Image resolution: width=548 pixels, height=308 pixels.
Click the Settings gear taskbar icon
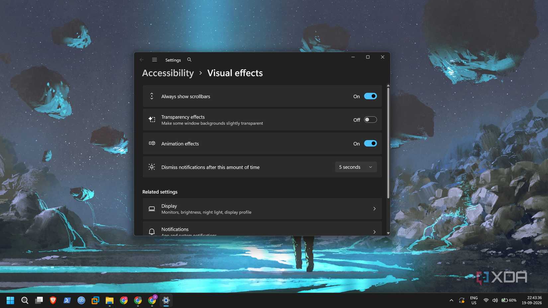point(166,300)
